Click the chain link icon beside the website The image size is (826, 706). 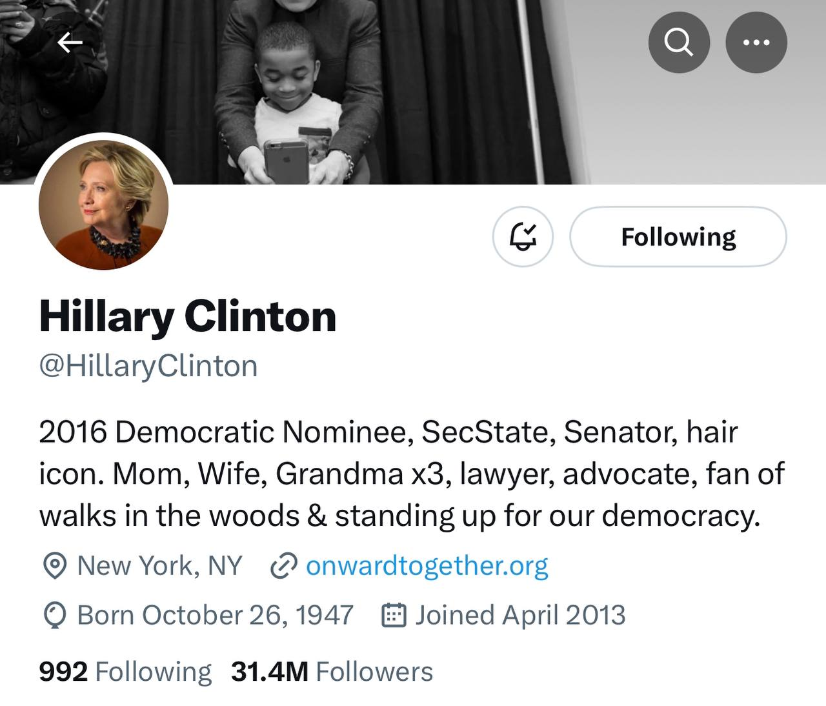click(x=283, y=566)
